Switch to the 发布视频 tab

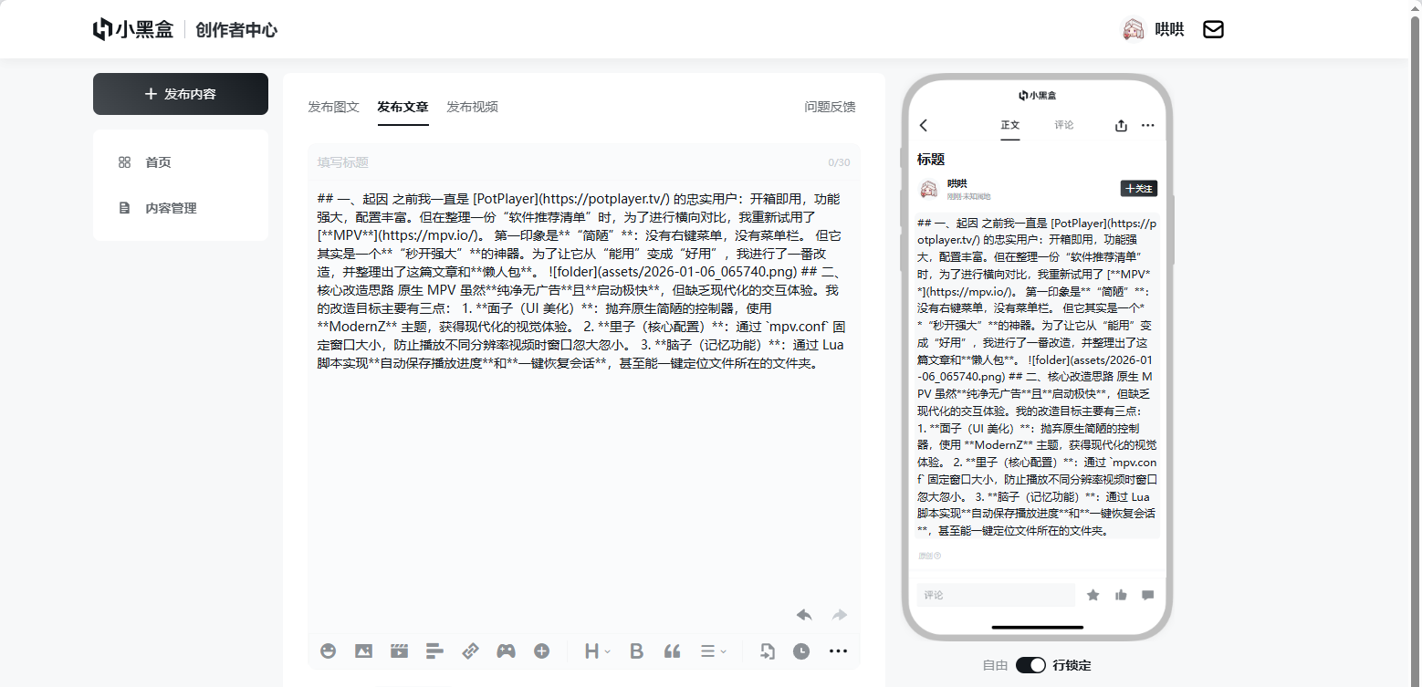point(472,107)
